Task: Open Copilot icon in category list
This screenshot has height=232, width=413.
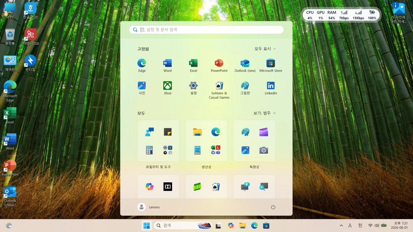Action: pos(150,187)
